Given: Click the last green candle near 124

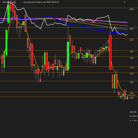Looking at the screenshot, I should pyautogui.click(x=128, y=98).
